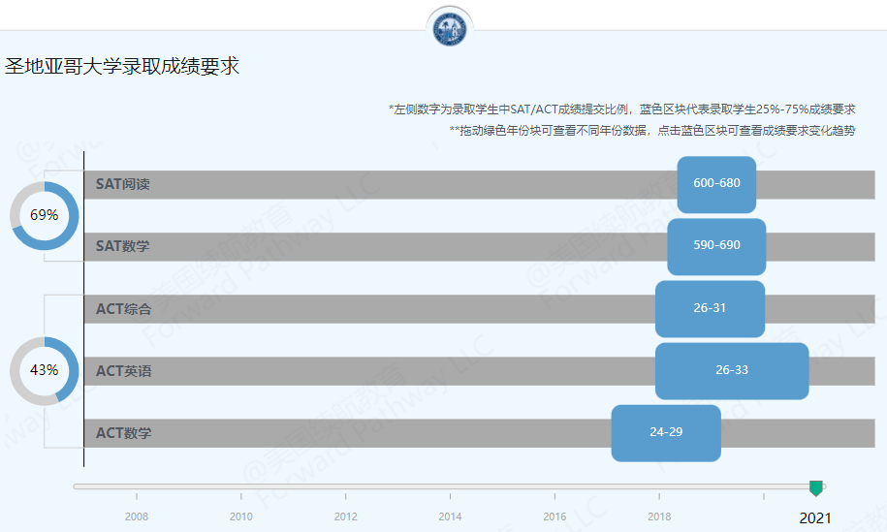887x532 pixels.
Task: Click the 43% ACT submission donut chart
Action: (45, 371)
